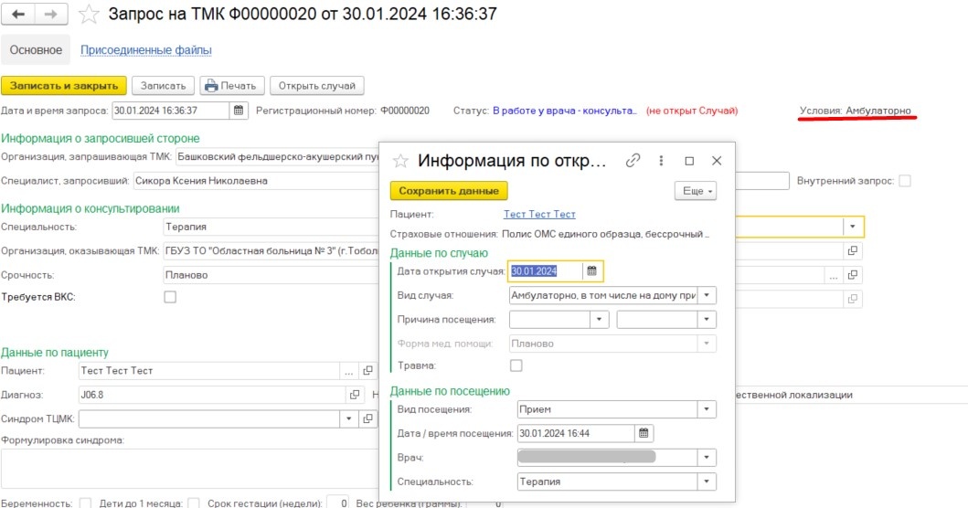Enable the Требуется ВКС checkbox
The width and height of the screenshot is (968, 508).
(x=169, y=297)
